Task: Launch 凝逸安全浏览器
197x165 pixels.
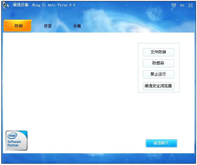Action: (x=158, y=86)
